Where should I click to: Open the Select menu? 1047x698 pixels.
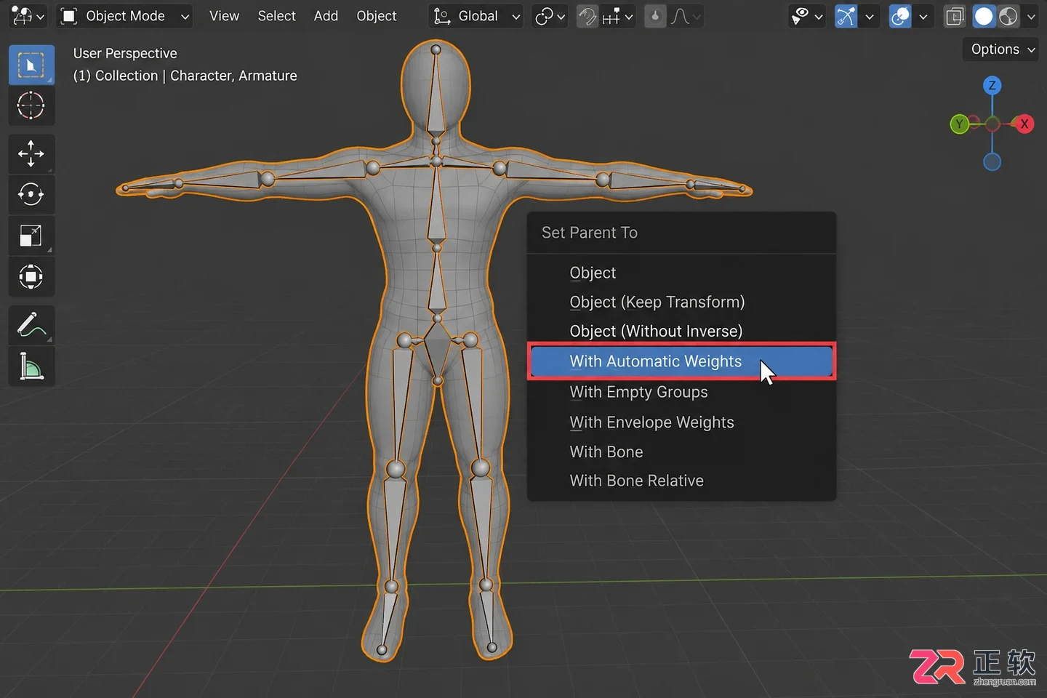276,16
